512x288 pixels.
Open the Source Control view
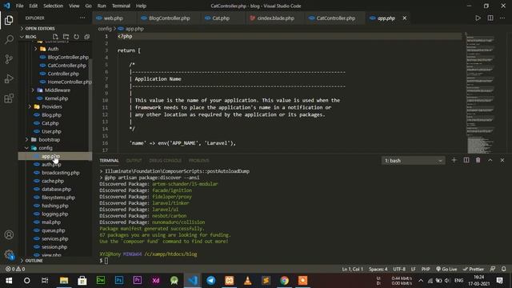(9, 59)
